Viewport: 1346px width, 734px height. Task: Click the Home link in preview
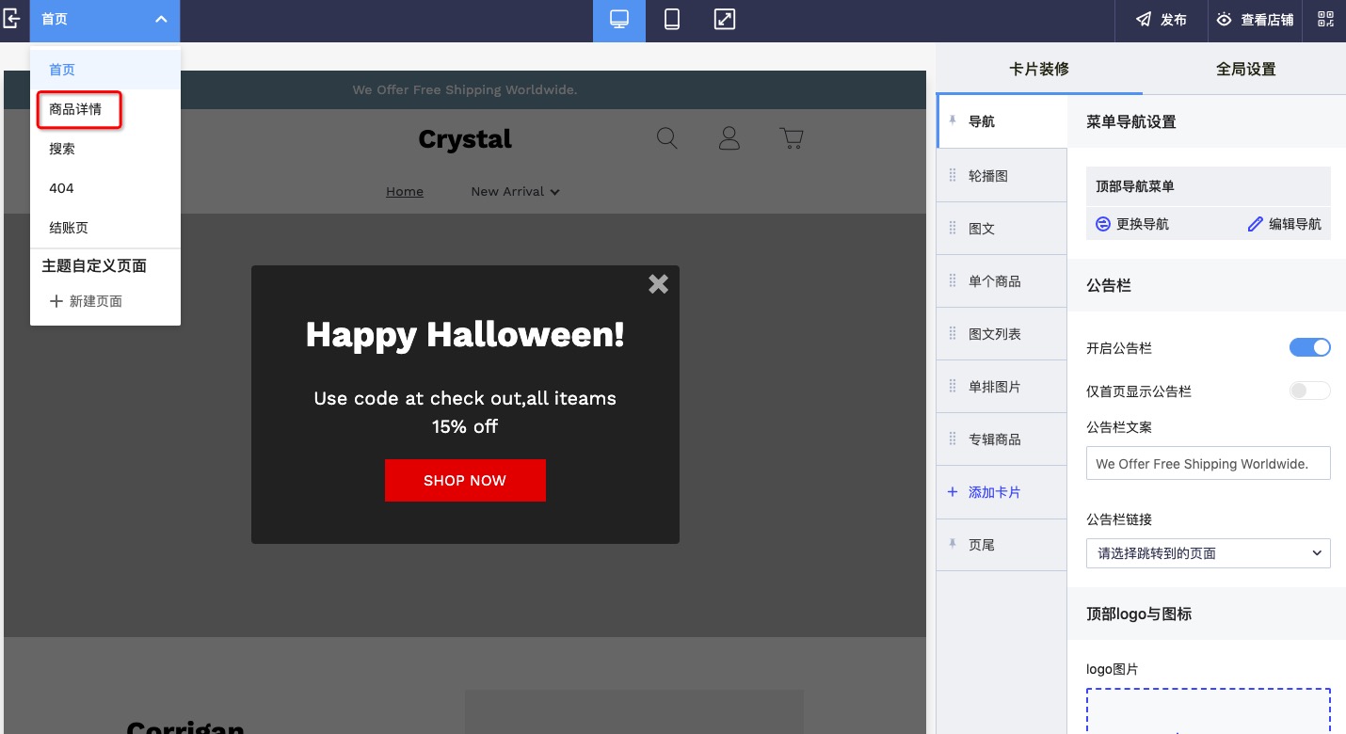pyautogui.click(x=405, y=191)
